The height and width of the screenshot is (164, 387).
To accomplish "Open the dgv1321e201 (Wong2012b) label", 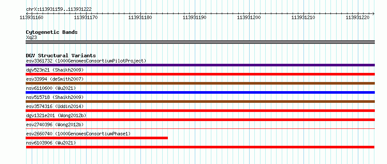I will coord(56,115).
